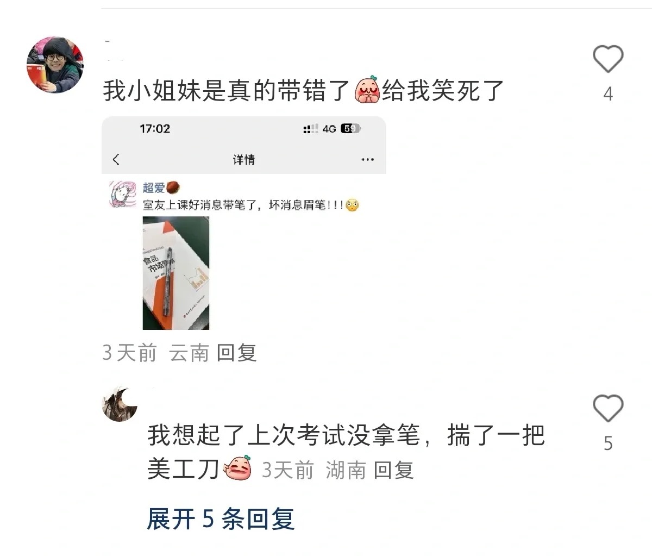Reply to the Hunan comment

[x=394, y=470]
